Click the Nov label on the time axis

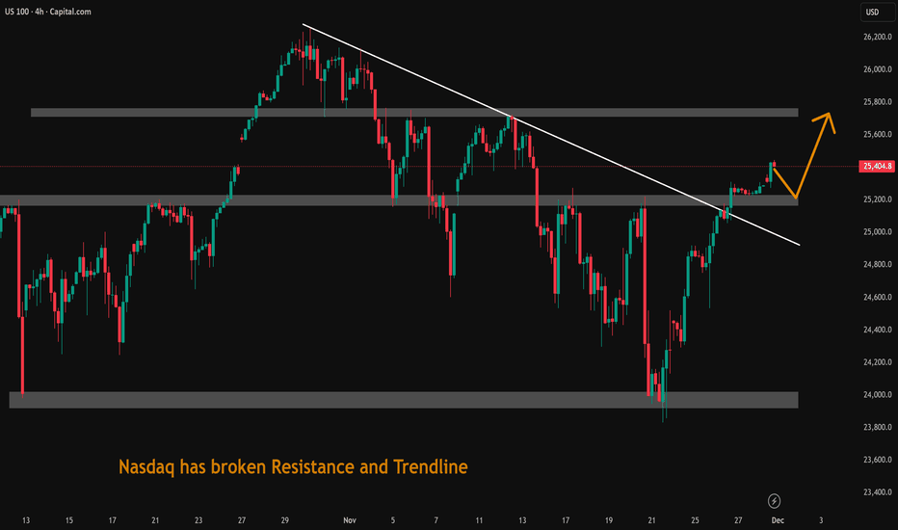349,519
